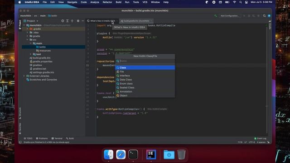Expand the orange .gradle folder
The width and height of the screenshot is (290, 163).
(27, 29)
